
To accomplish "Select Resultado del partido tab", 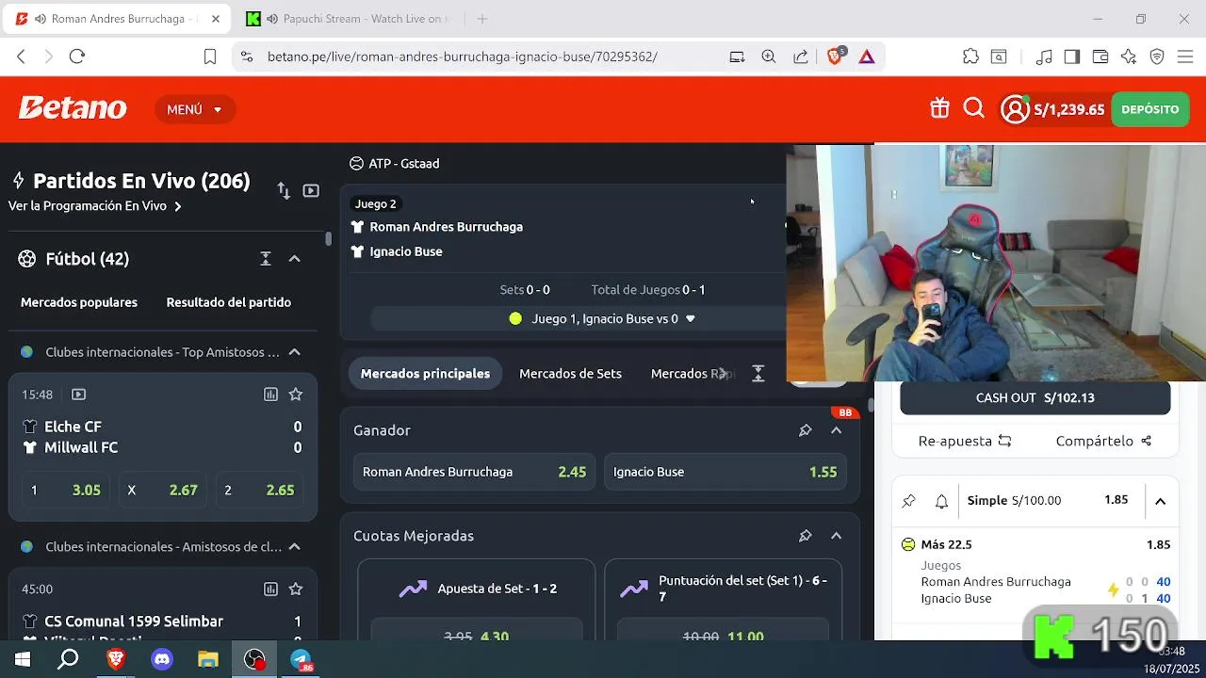I will click(228, 302).
